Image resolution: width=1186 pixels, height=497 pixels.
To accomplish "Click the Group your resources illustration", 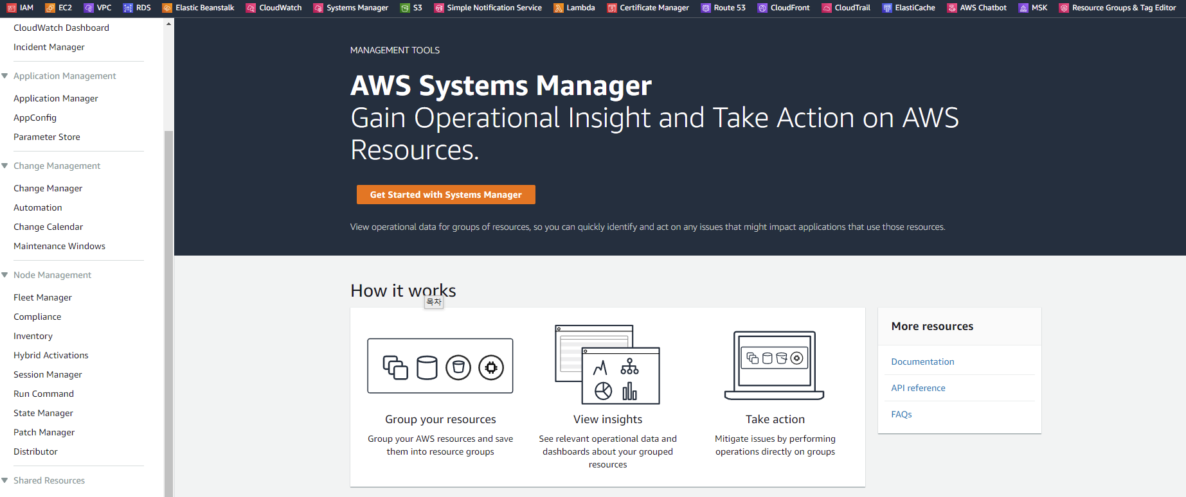I will (x=440, y=366).
